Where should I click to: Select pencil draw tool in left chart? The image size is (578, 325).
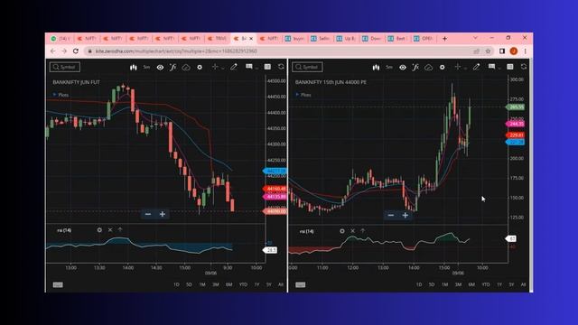point(234,67)
